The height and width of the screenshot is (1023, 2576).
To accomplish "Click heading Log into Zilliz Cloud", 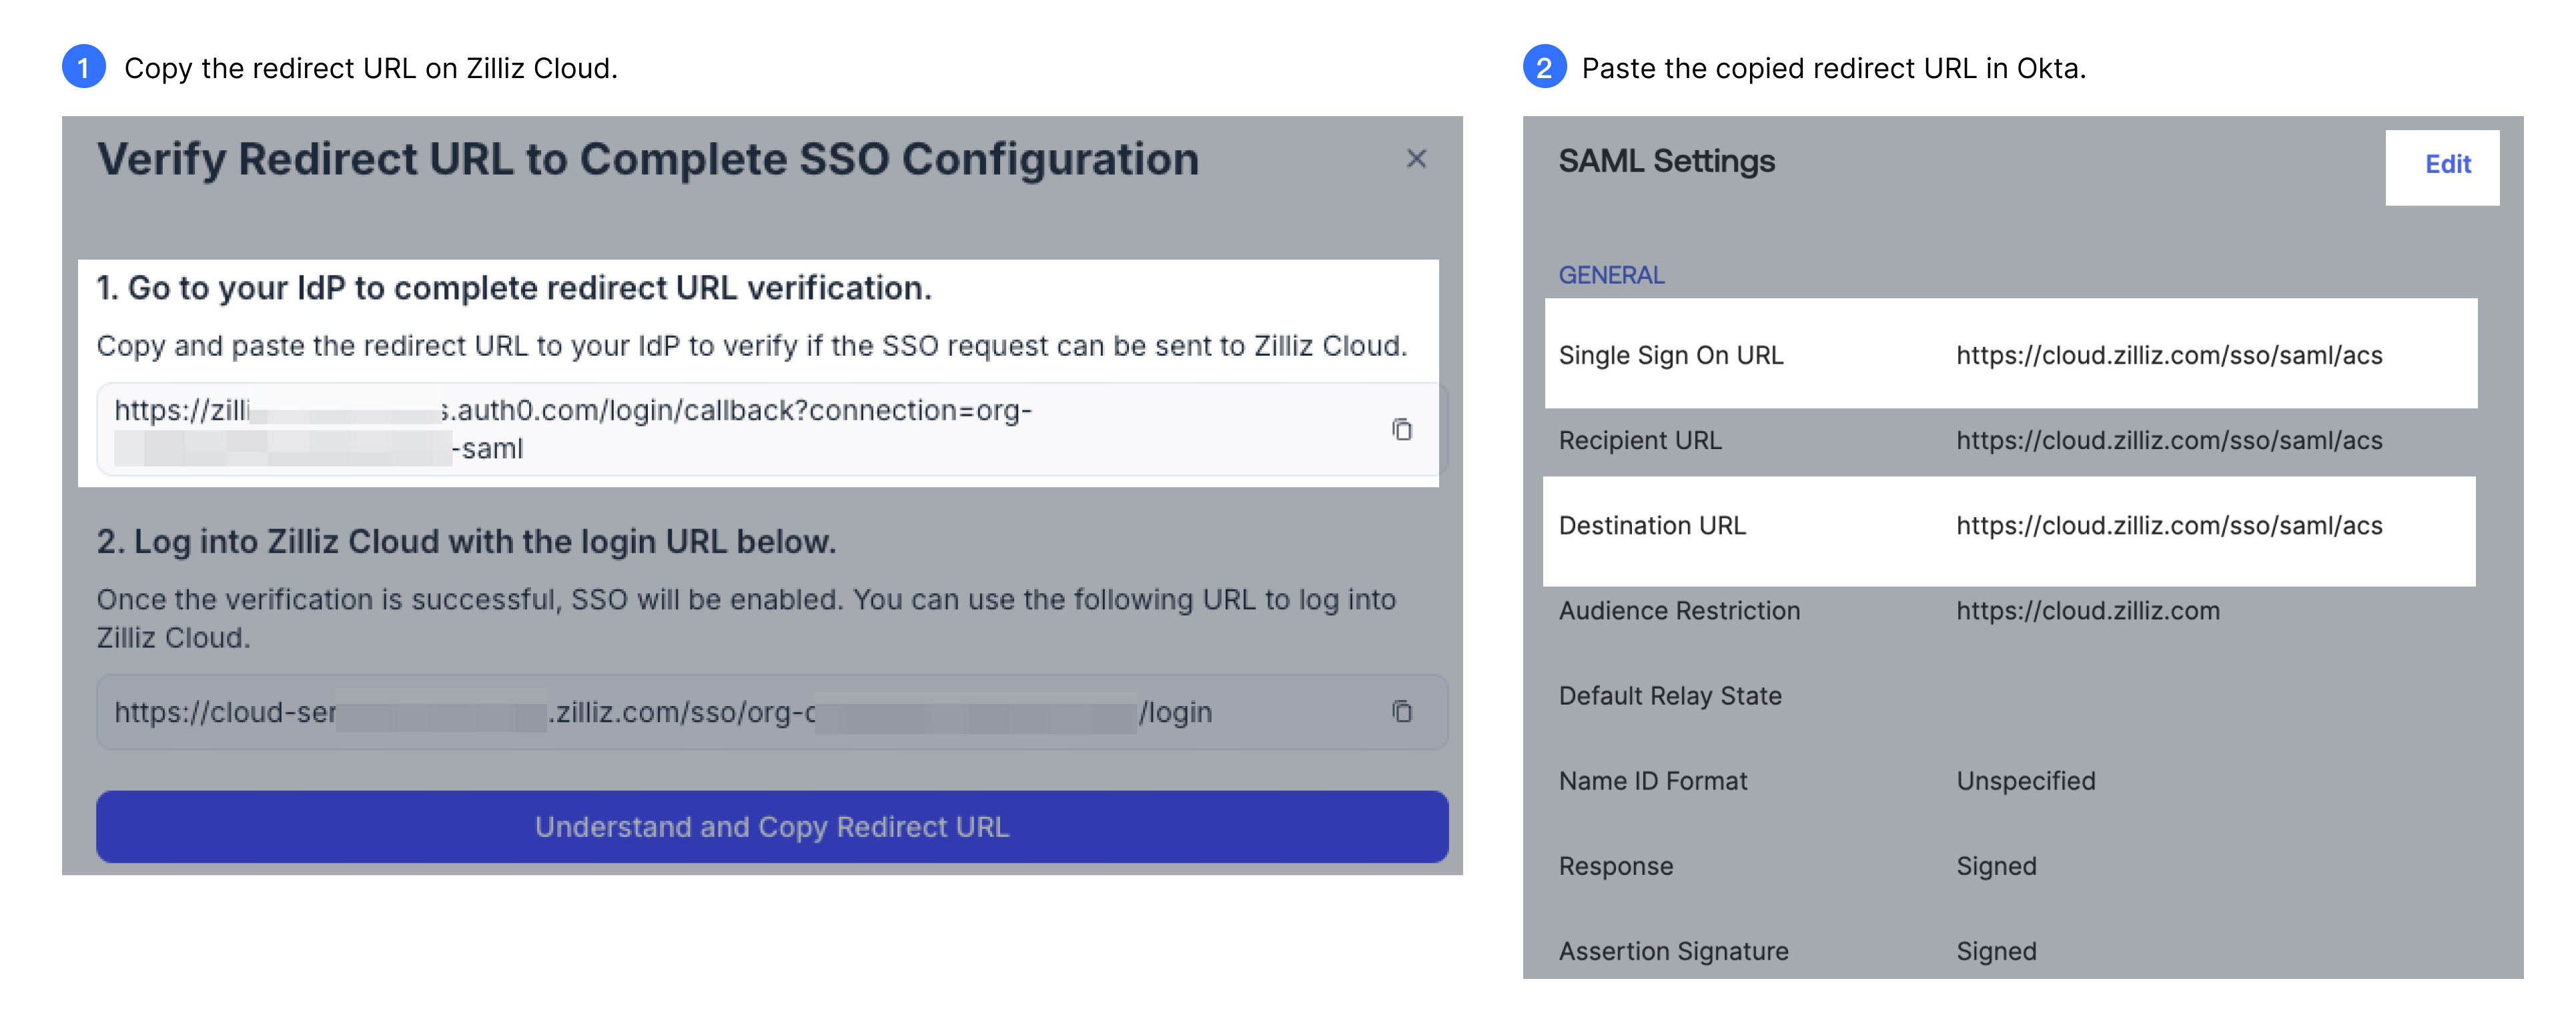I will click(x=466, y=541).
